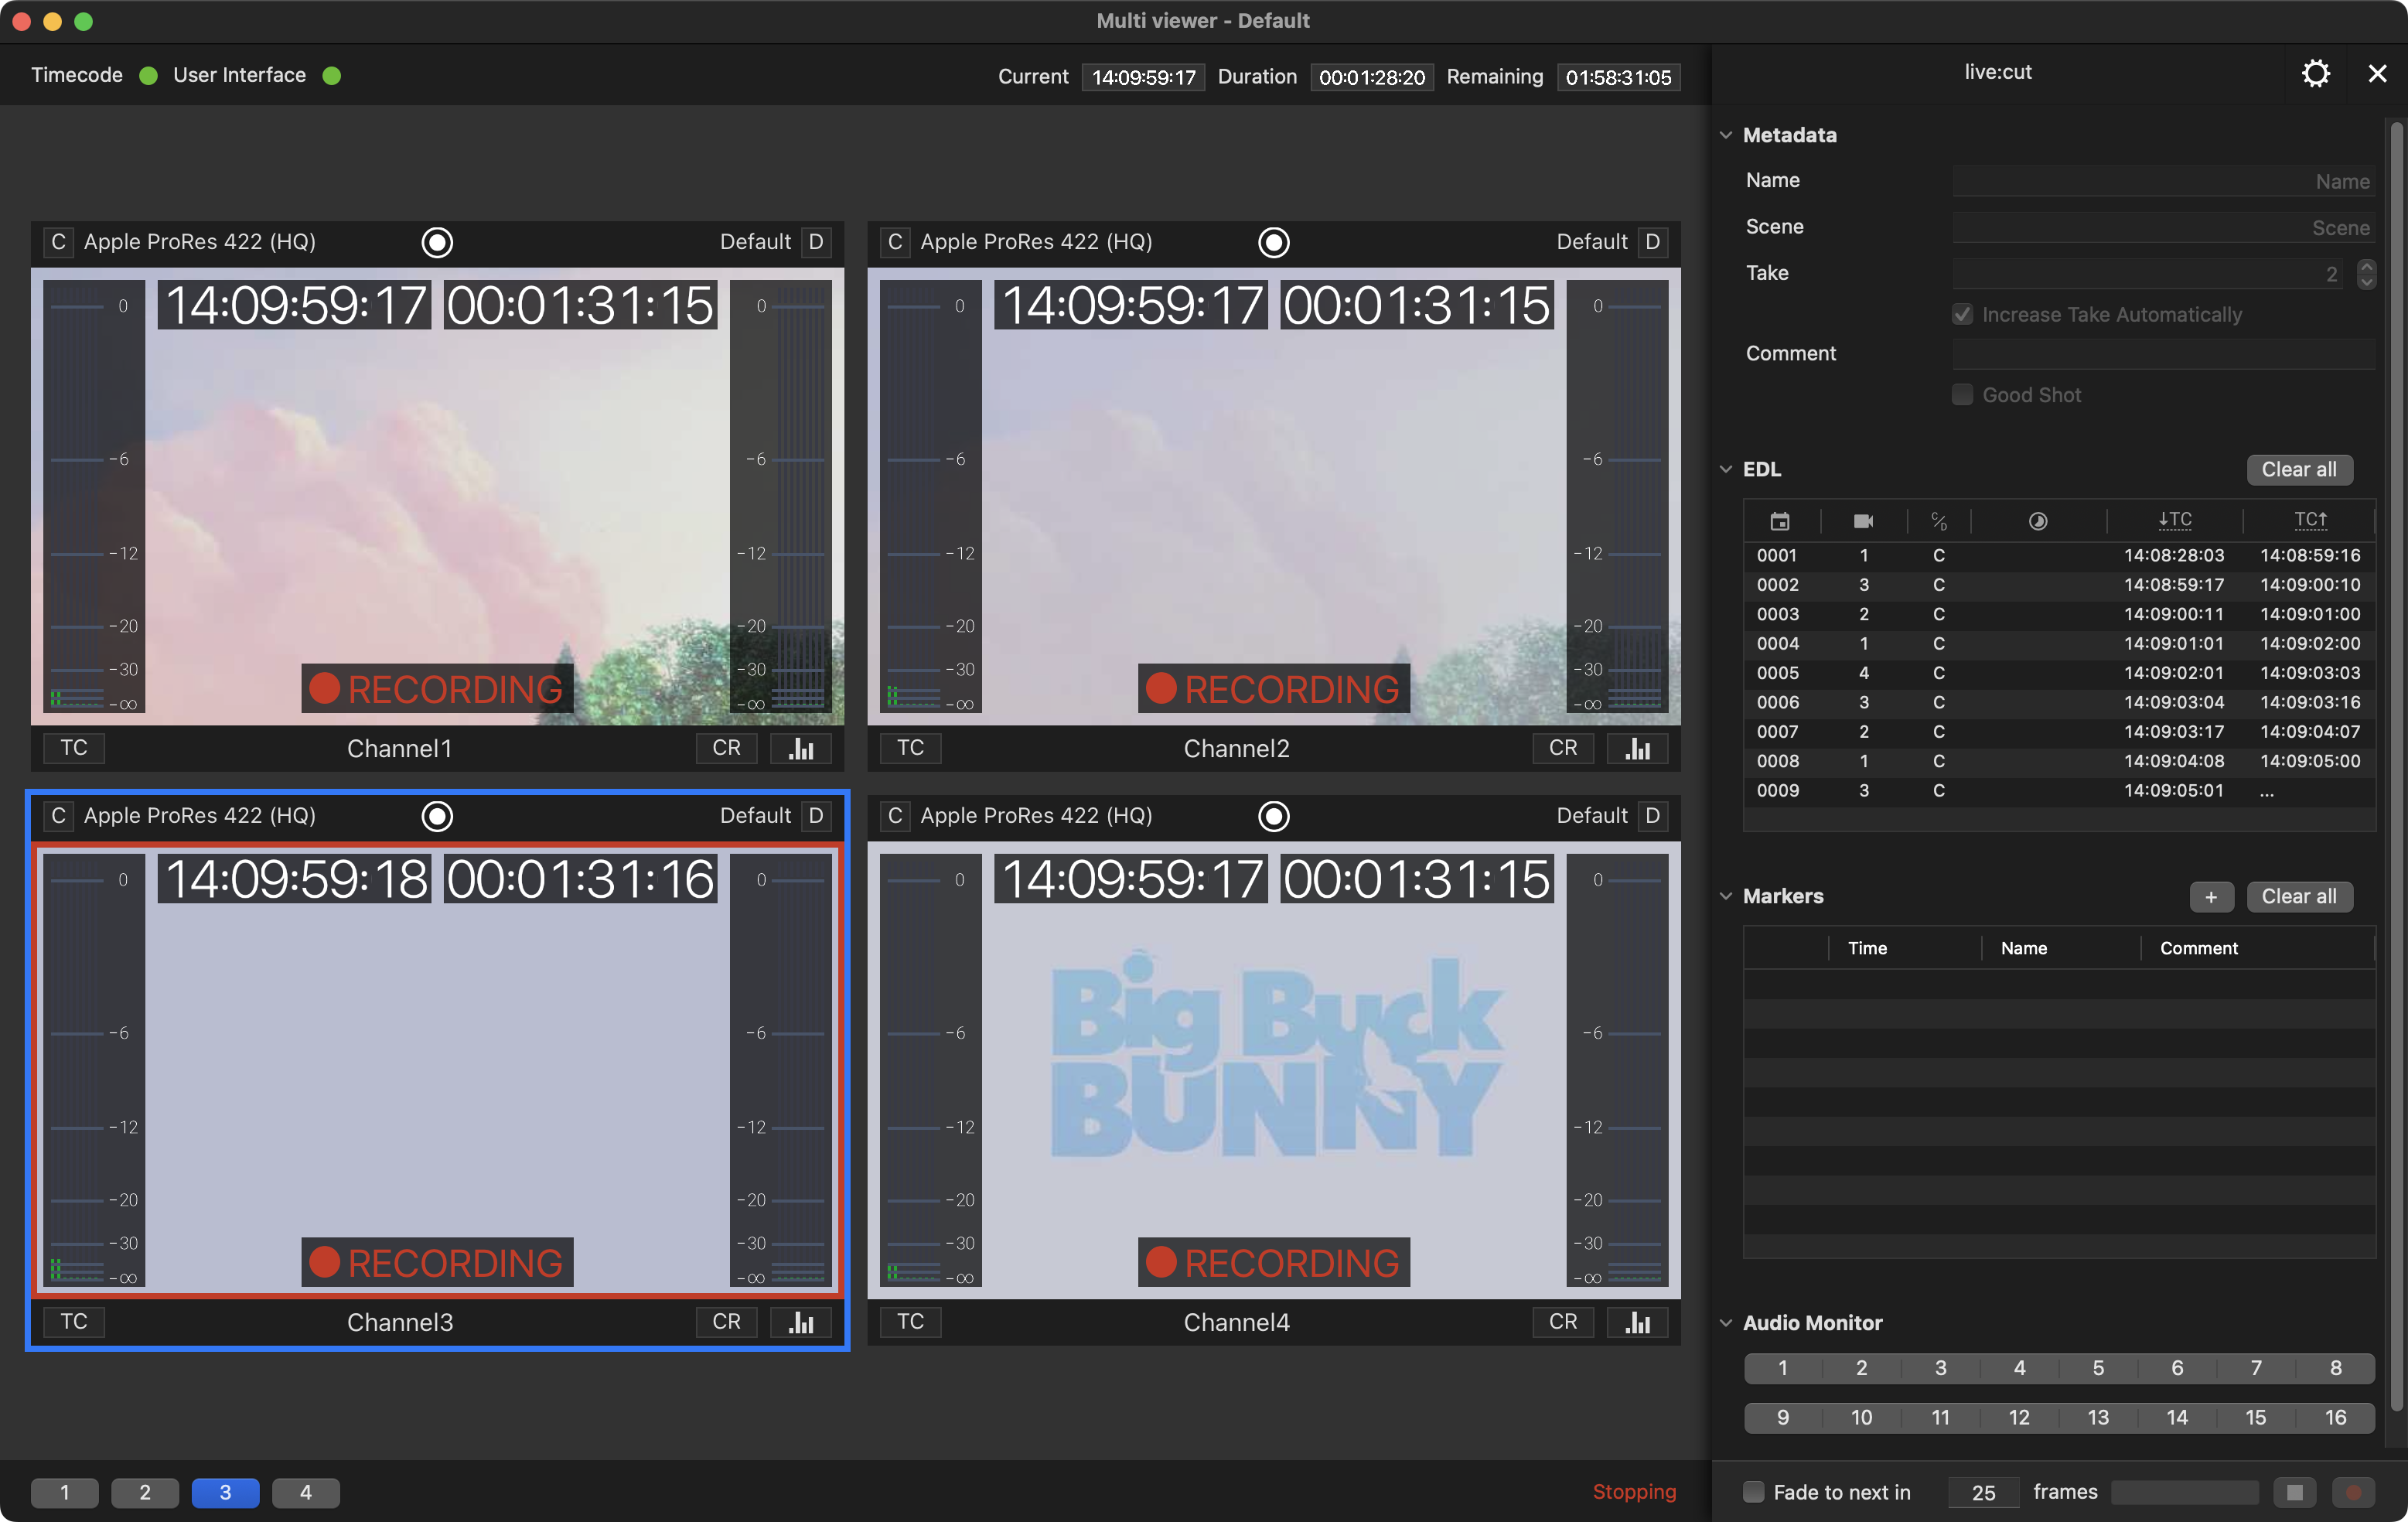Select Audio Monitor channel 5

[x=2098, y=1368]
